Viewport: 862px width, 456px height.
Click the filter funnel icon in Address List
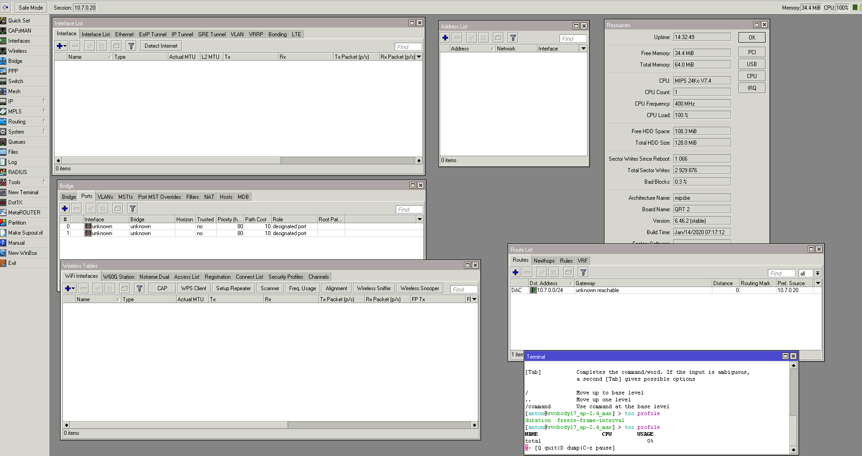point(513,38)
